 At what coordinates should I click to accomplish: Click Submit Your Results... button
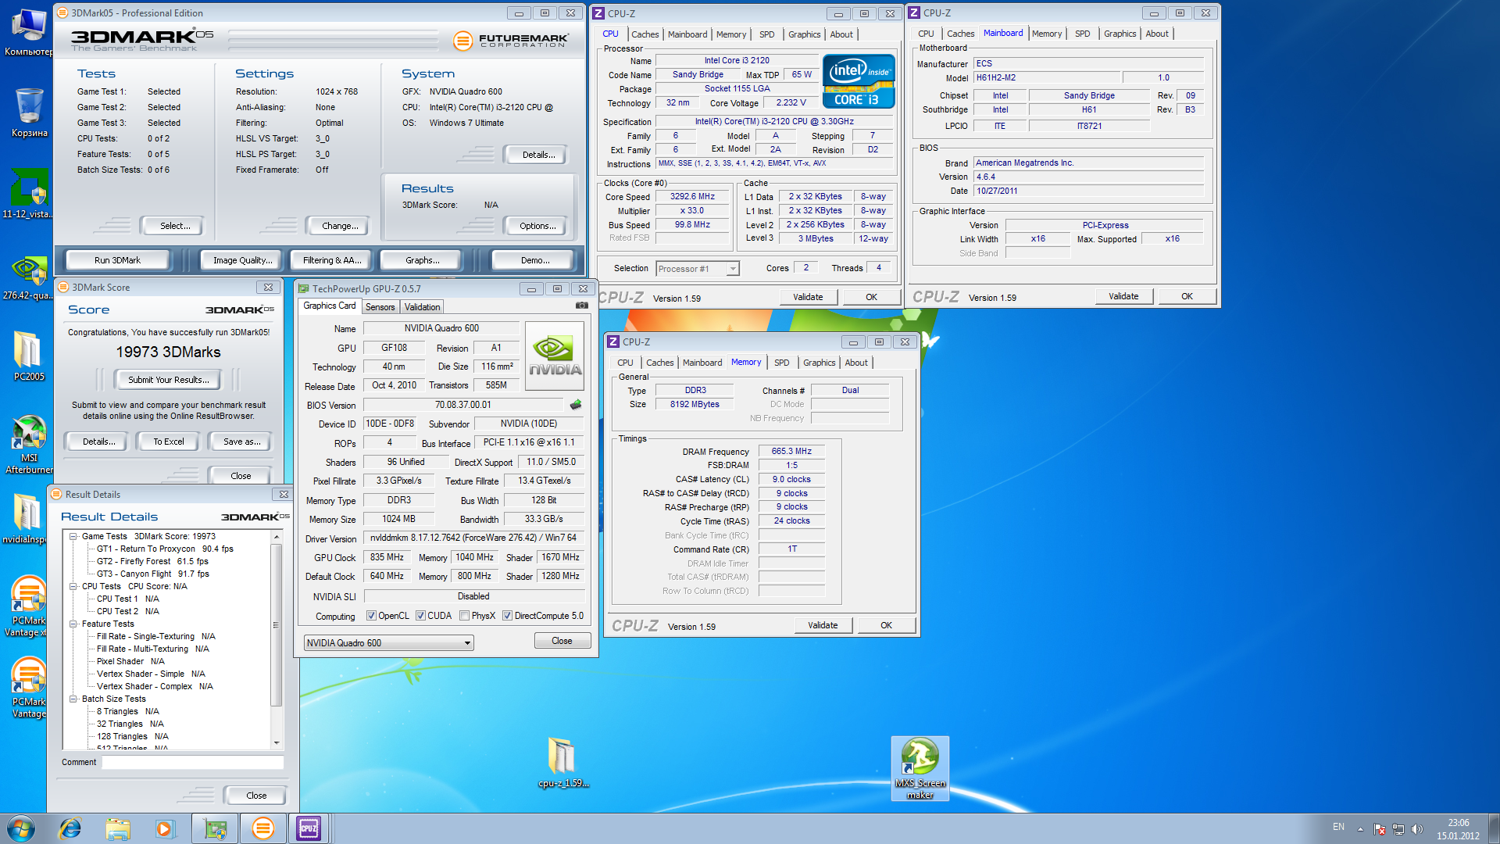(169, 380)
